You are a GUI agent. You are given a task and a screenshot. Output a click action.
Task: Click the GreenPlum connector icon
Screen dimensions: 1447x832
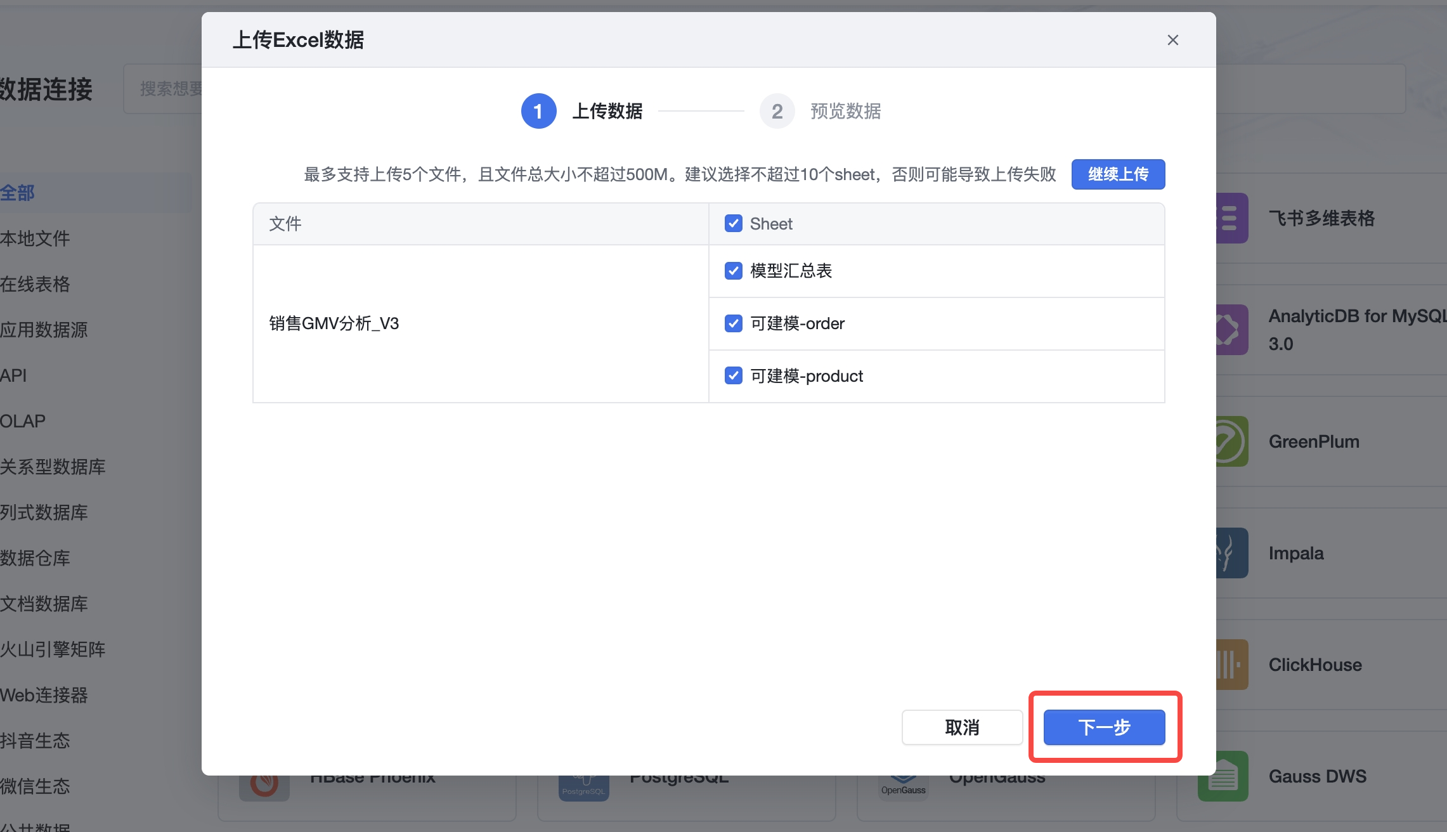[1232, 441]
